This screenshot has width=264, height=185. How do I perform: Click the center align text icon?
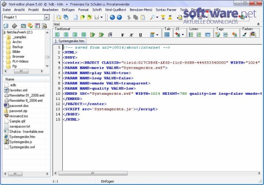click(66, 35)
